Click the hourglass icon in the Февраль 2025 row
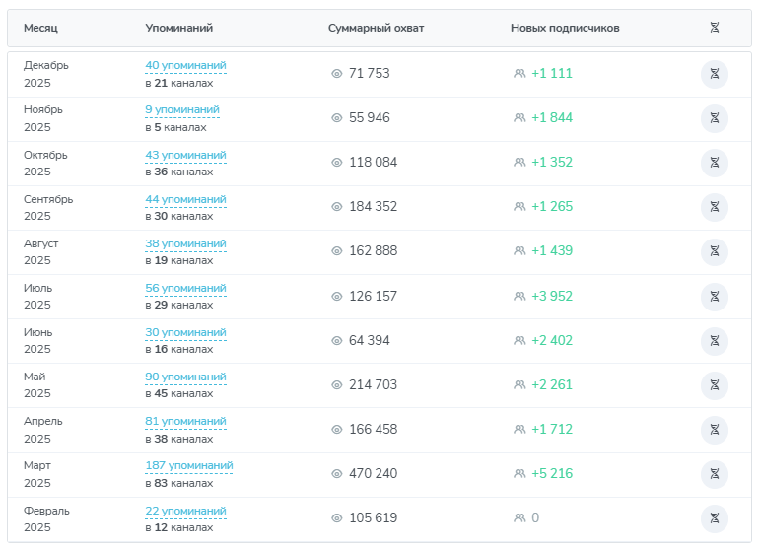 pos(714,518)
